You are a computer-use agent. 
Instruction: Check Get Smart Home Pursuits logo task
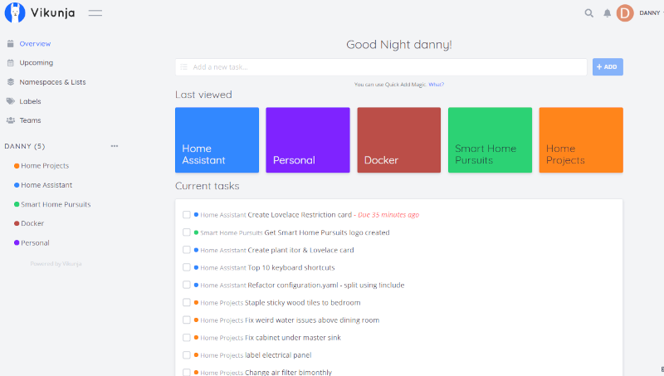point(186,232)
